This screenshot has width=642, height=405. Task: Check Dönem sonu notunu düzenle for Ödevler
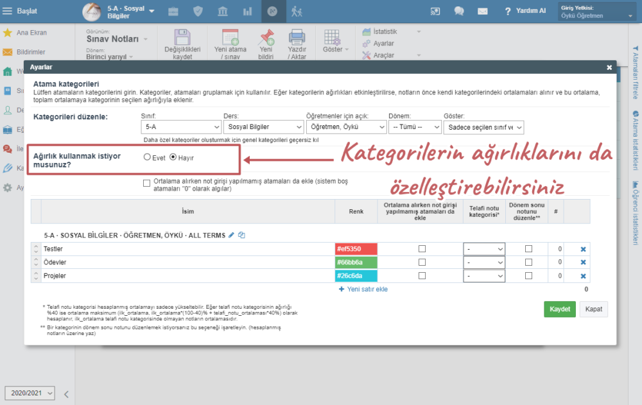(528, 262)
